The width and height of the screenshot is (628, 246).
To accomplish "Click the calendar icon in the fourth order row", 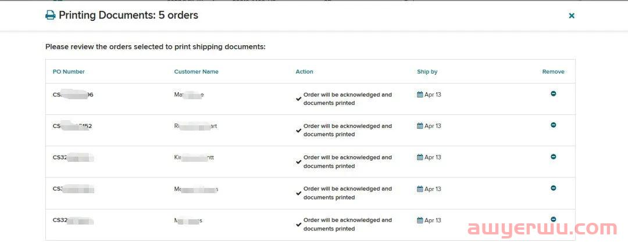I will click(420, 189).
